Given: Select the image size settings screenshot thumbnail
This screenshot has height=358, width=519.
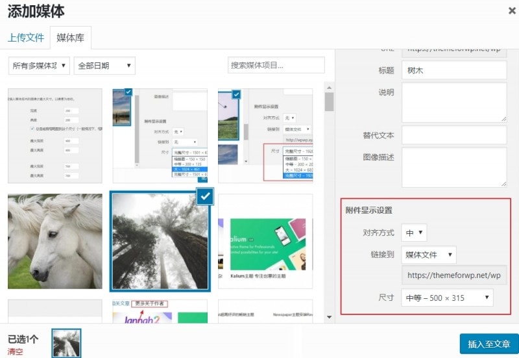Looking at the screenshot, I should pyautogui.click(x=55, y=136).
